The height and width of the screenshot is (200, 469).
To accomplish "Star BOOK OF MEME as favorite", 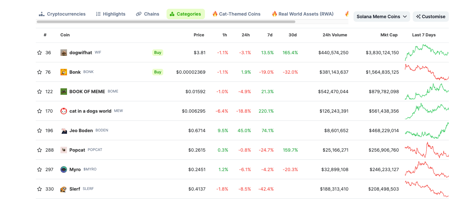I will (39, 92).
